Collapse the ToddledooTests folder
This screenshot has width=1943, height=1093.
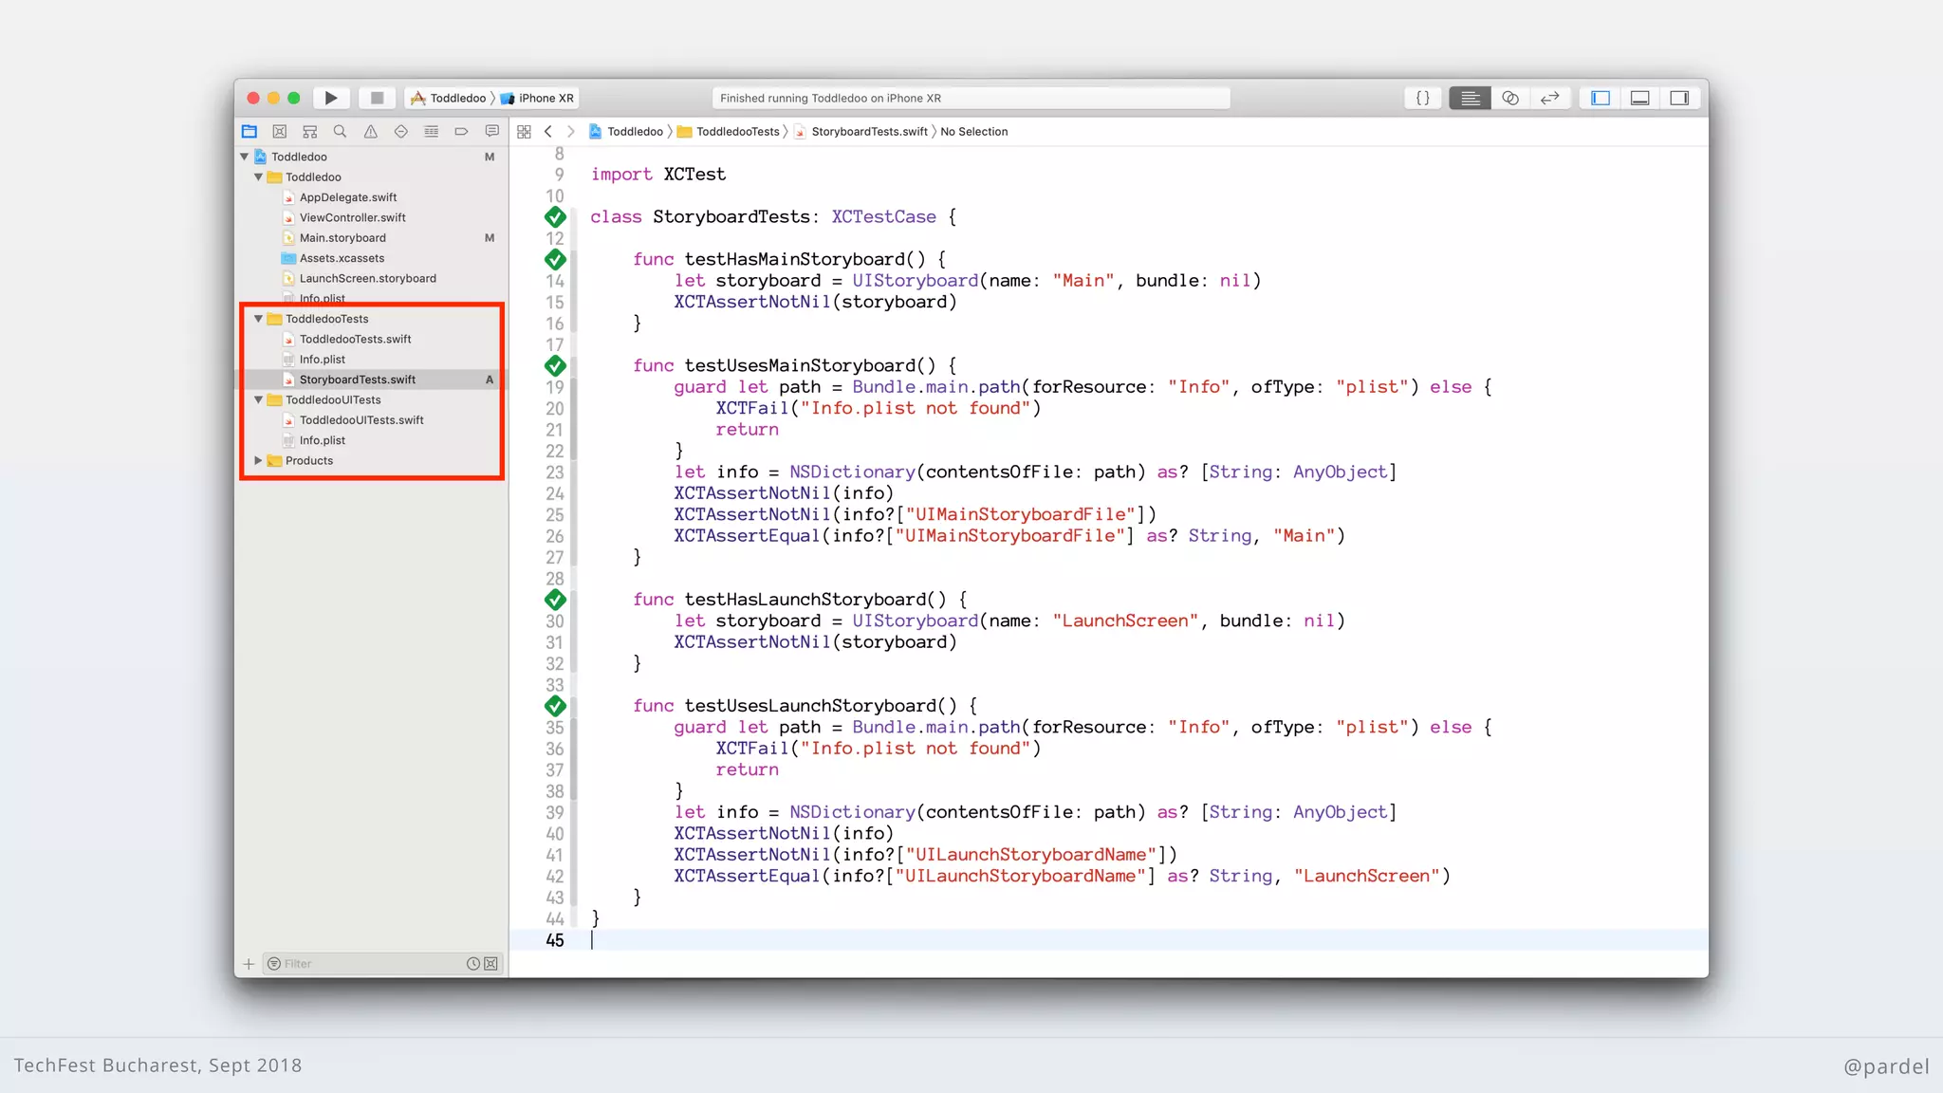(x=258, y=319)
